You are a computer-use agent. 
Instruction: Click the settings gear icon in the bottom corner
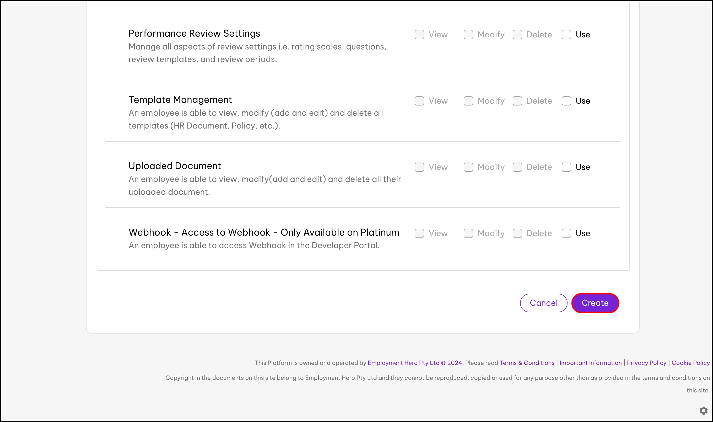pyautogui.click(x=703, y=411)
